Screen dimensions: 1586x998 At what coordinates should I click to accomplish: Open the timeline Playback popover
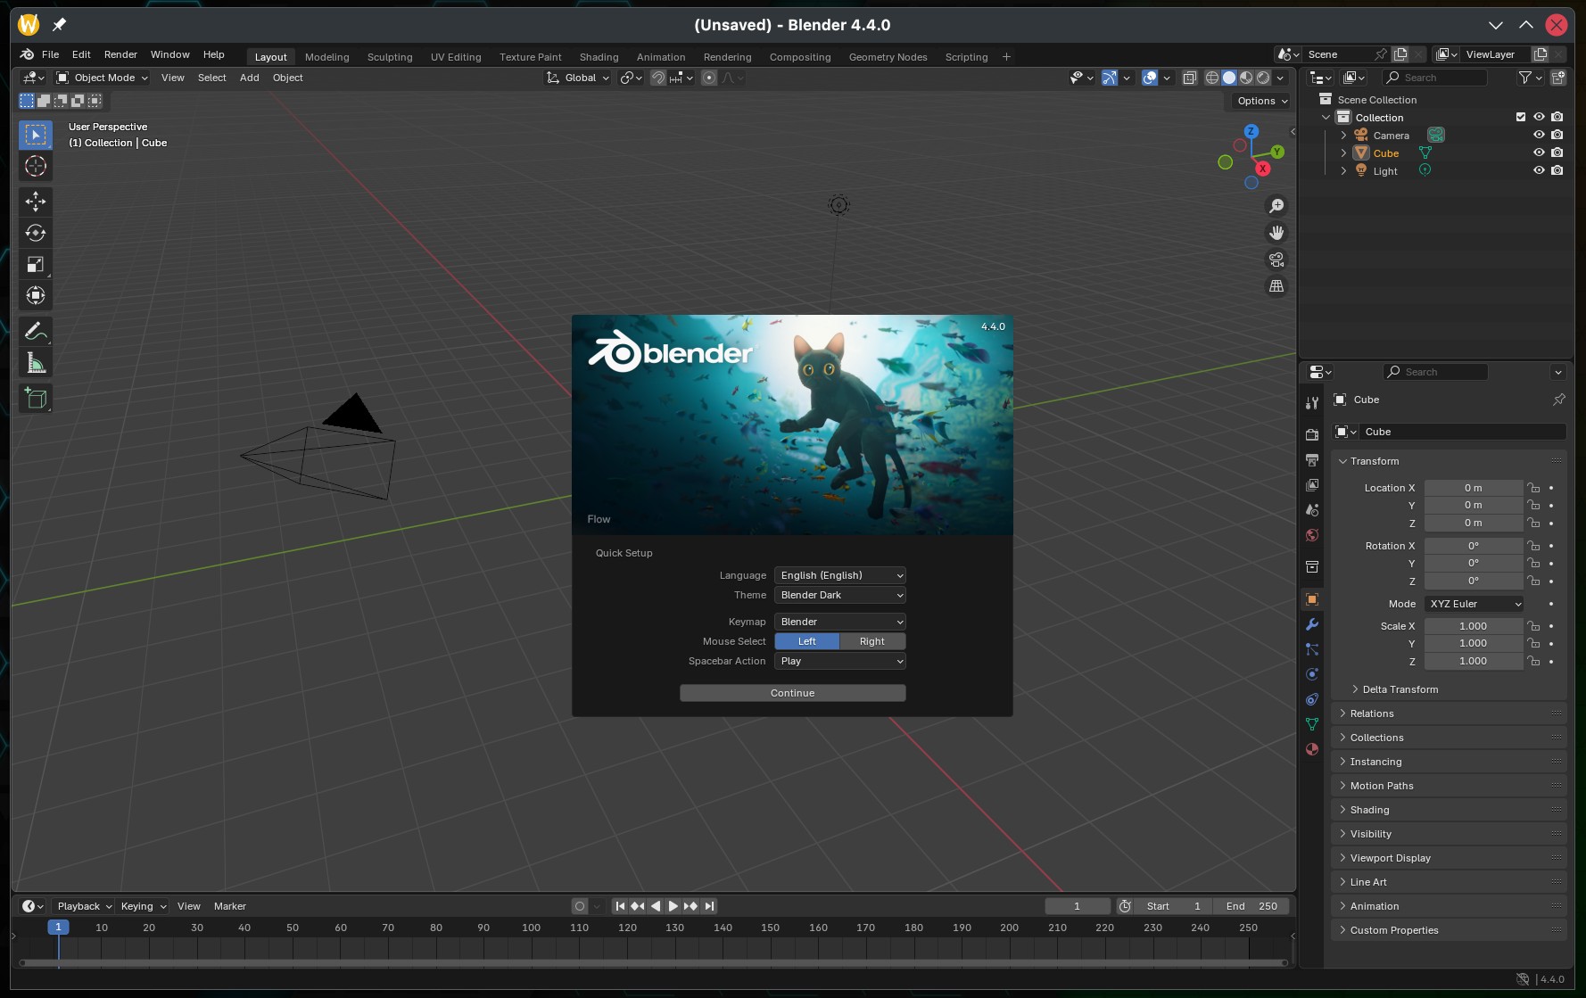[x=84, y=906]
